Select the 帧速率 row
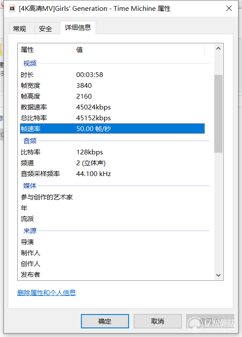The height and width of the screenshot is (337, 242). click(x=112, y=128)
